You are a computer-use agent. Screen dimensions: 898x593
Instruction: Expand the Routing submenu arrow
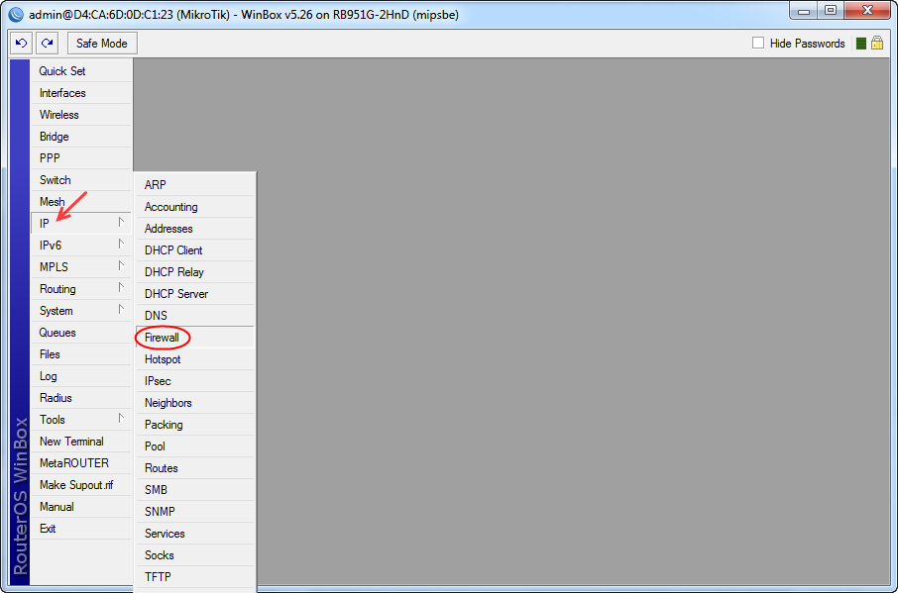coord(121,288)
